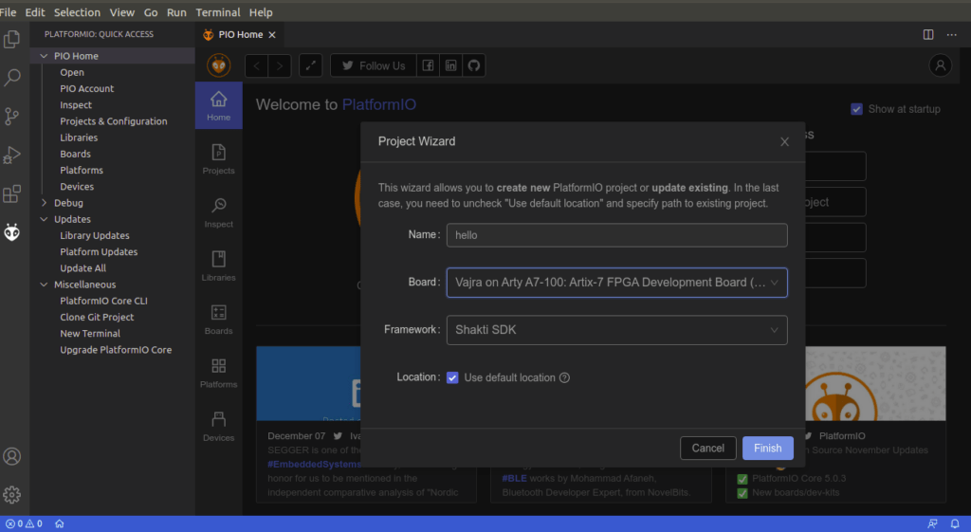The width and height of the screenshot is (971, 532).
Task: Open the Help menu
Action: point(261,12)
